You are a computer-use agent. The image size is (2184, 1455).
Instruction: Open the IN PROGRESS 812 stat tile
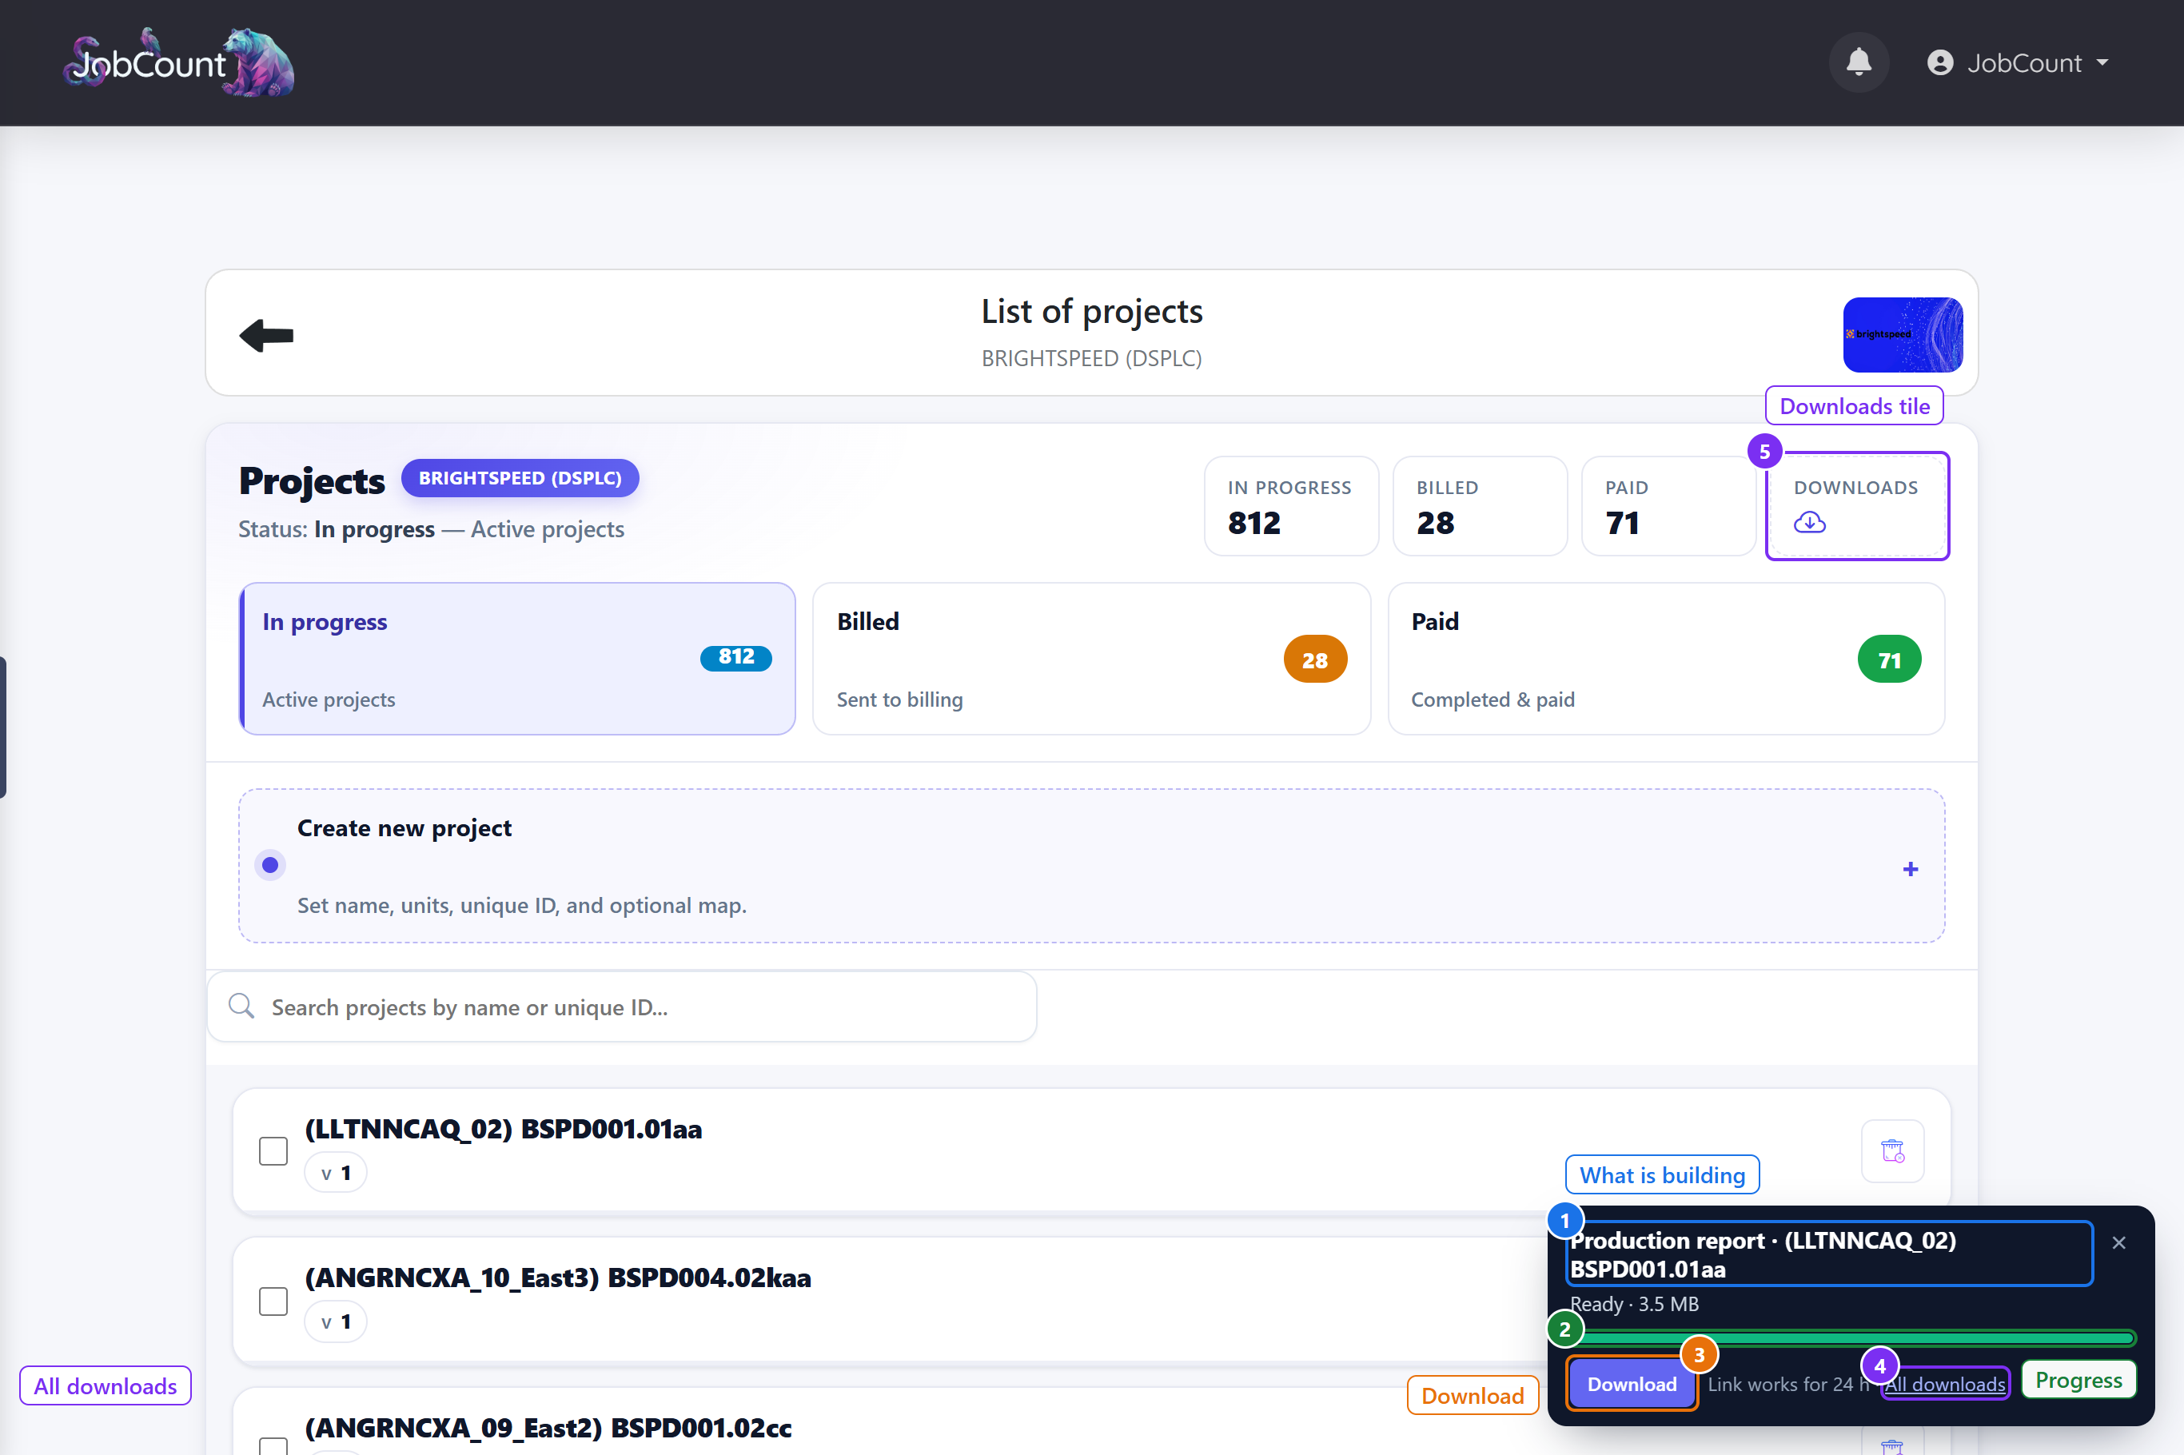click(1290, 506)
